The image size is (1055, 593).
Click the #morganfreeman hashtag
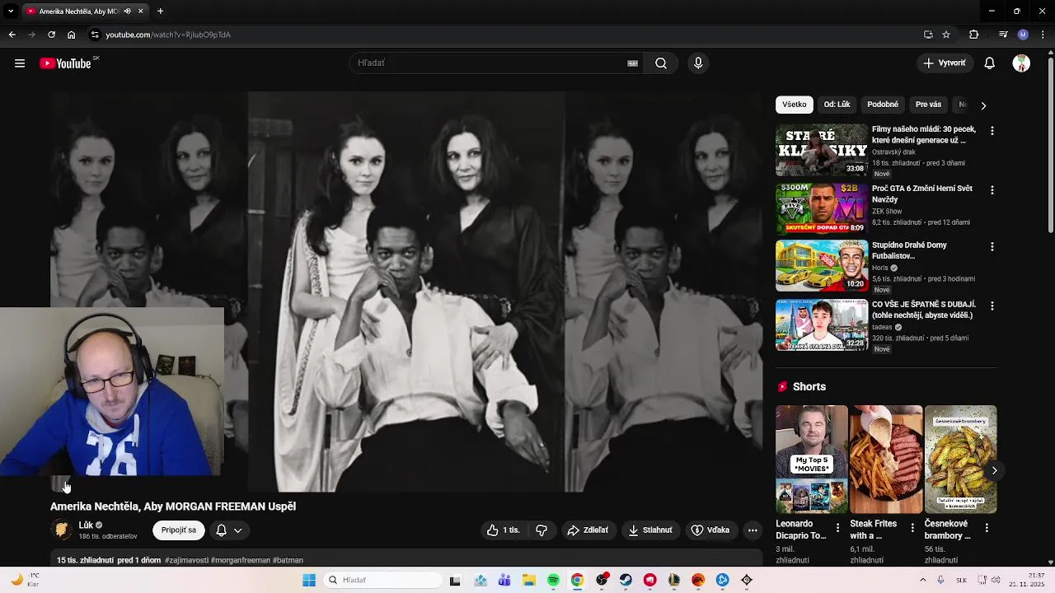241,560
